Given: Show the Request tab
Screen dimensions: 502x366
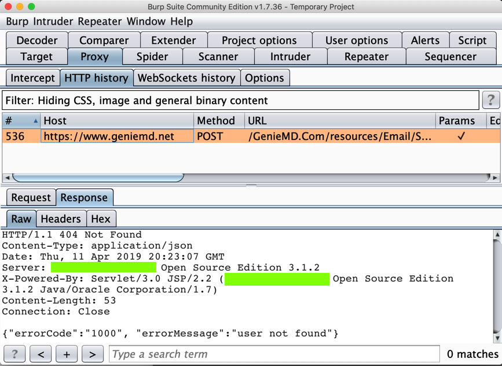Looking at the screenshot, I should (31, 198).
